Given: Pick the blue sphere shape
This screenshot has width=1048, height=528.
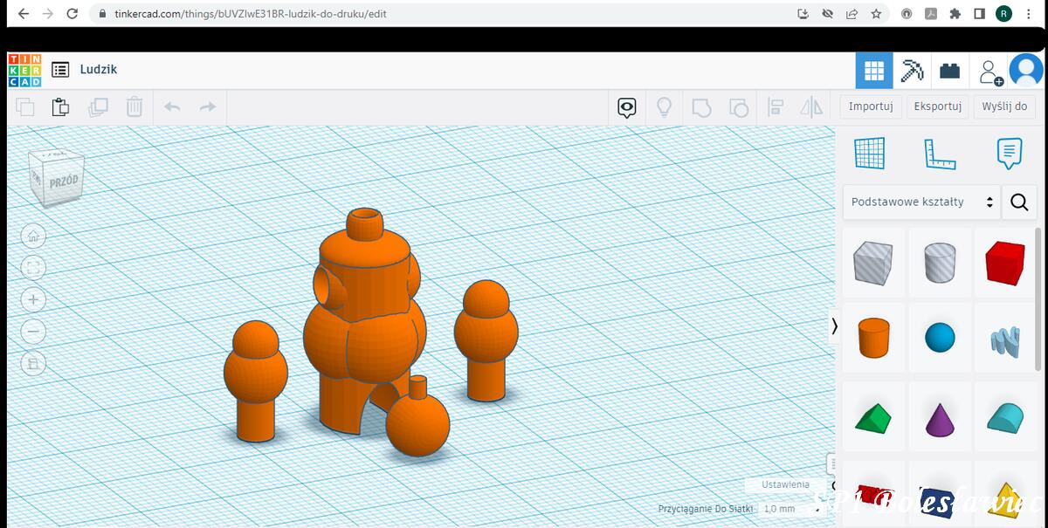Looking at the screenshot, I should tap(940, 338).
